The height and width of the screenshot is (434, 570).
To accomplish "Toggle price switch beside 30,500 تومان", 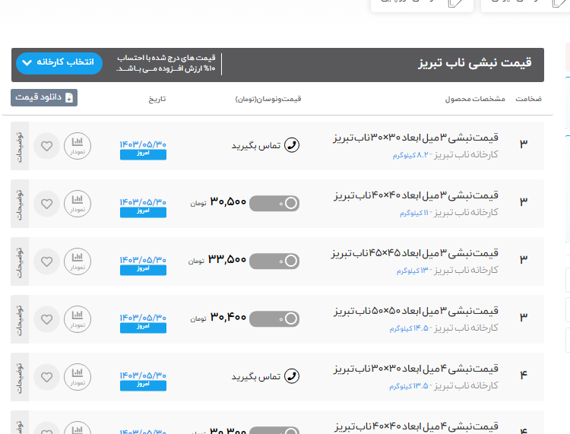I will tap(274, 203).
